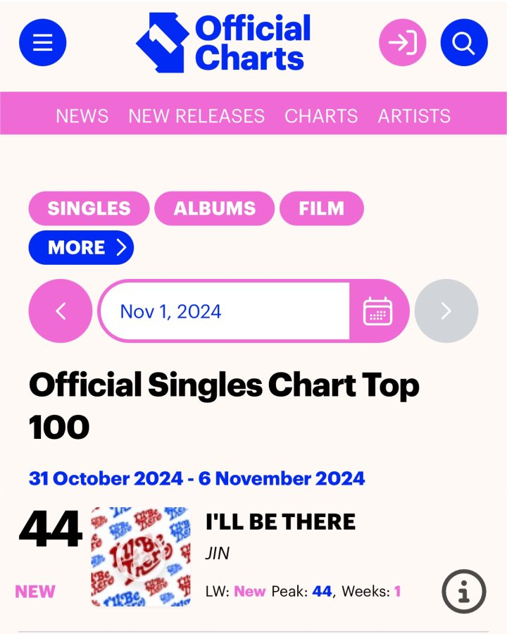Select the SINGLES chart pill
507x634 pixels.
pos(89,209)
